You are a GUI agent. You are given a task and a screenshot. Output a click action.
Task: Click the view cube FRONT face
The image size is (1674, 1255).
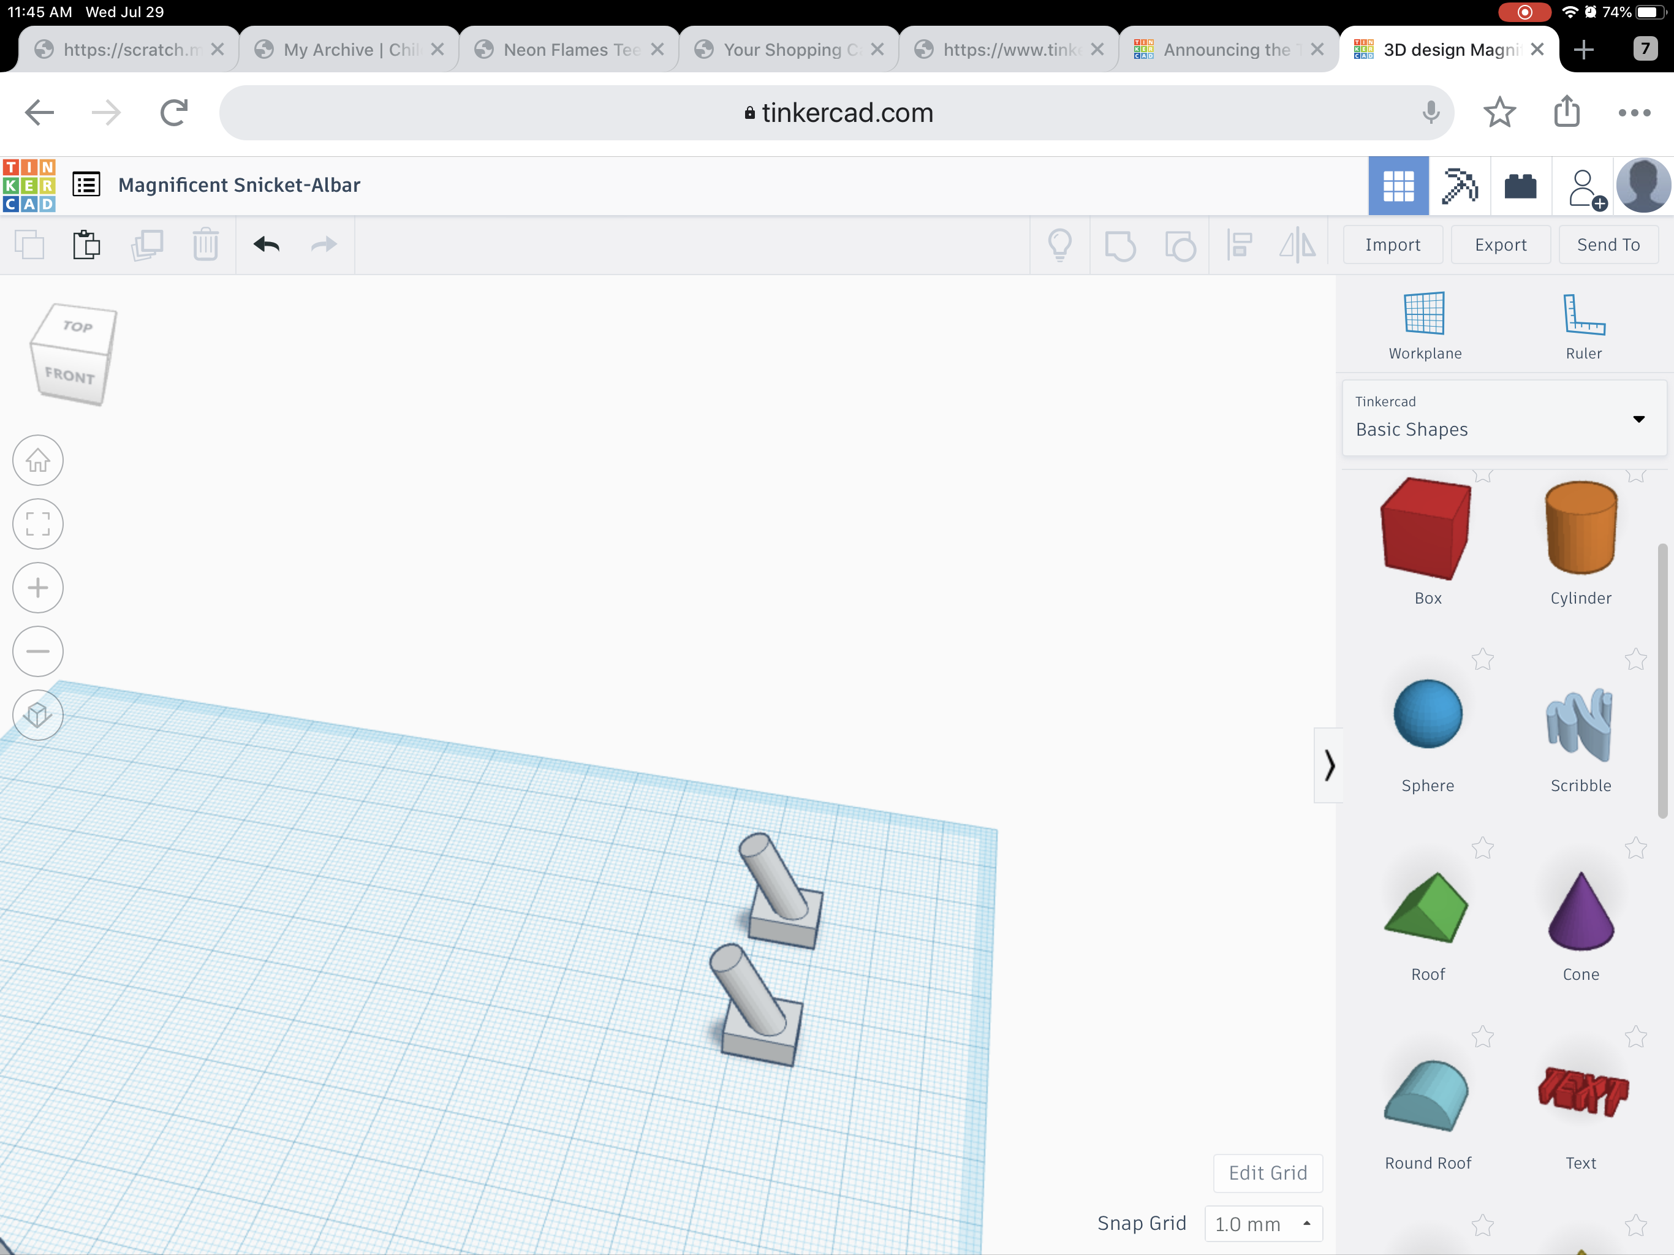point(69,376)
